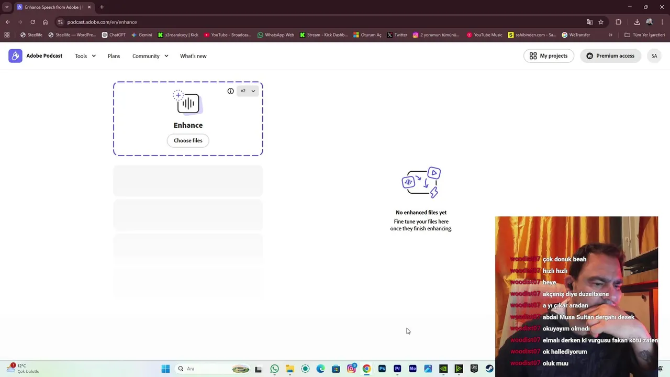Open Microsoft Store from the taskbar
This screenshot has width=670, height=377.
tap(336, 369)
